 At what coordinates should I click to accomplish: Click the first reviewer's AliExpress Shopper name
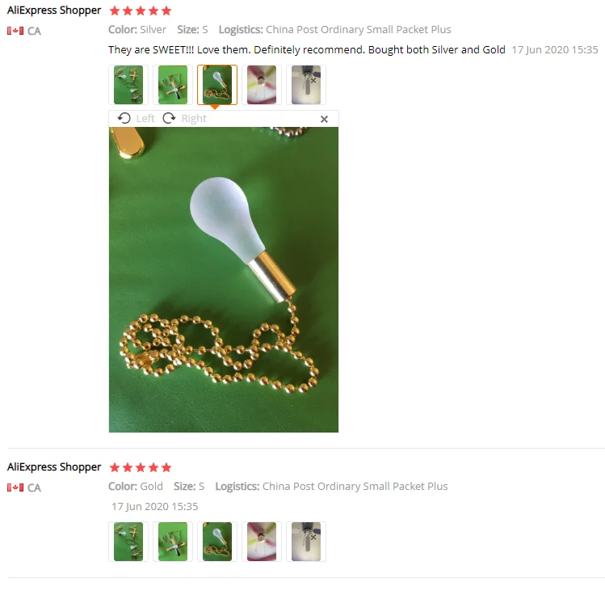[x=54, y=11]
